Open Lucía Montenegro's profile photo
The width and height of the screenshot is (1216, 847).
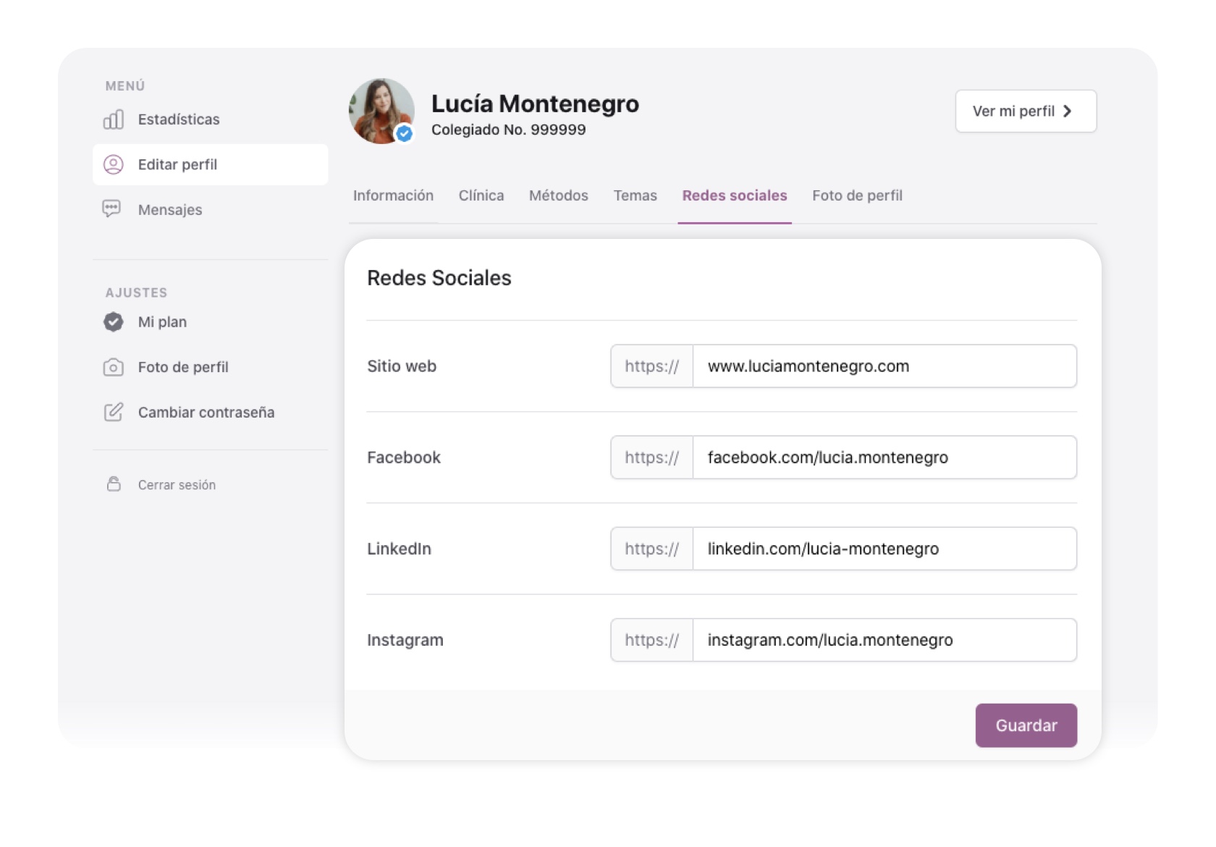(x=381, y=111)
